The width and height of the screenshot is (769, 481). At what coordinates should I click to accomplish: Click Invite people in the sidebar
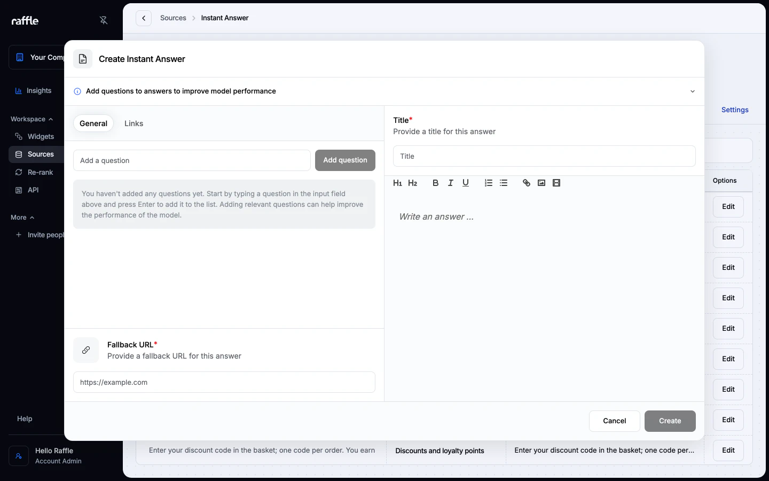click(x=38, y=235)
